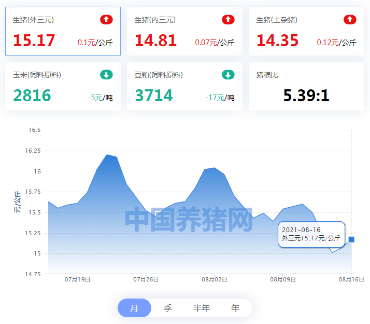The width and height of the screenshot is (370, 324).
Task: Click the 14.81 price value
Action: pyautogui.click(x=156, y=40)
